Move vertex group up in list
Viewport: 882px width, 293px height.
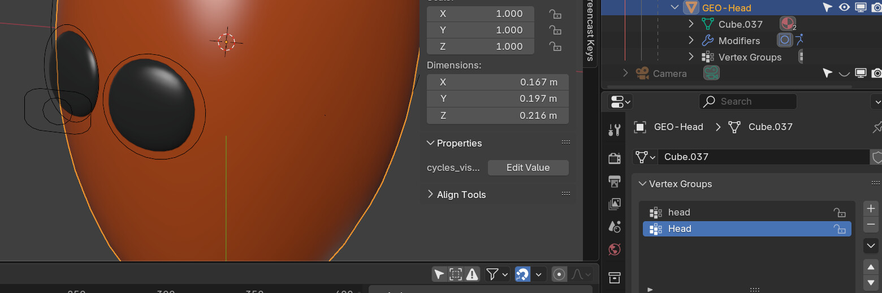coord(871,266)
